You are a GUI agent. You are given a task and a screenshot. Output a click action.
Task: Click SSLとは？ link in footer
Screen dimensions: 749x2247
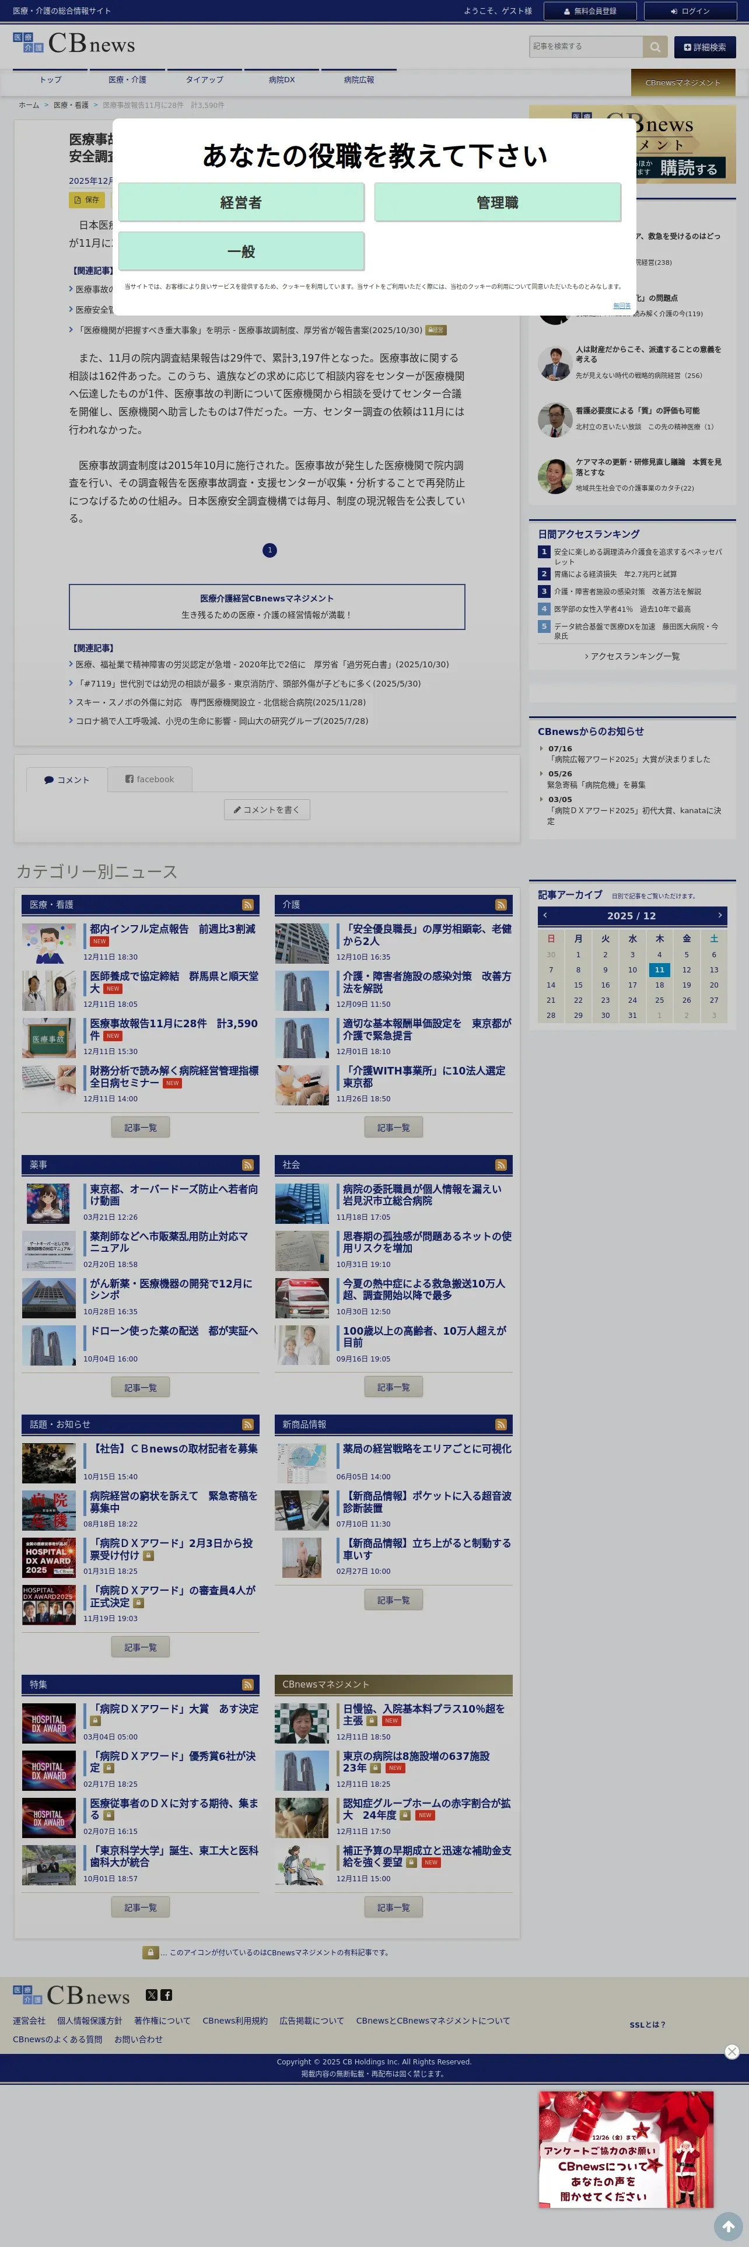[647, 2025]
